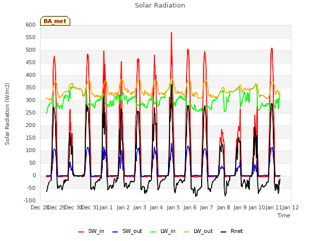Click the Jan 2 x-axis label
The width and height of the screenshot is (321, 241).
[123, 207]
